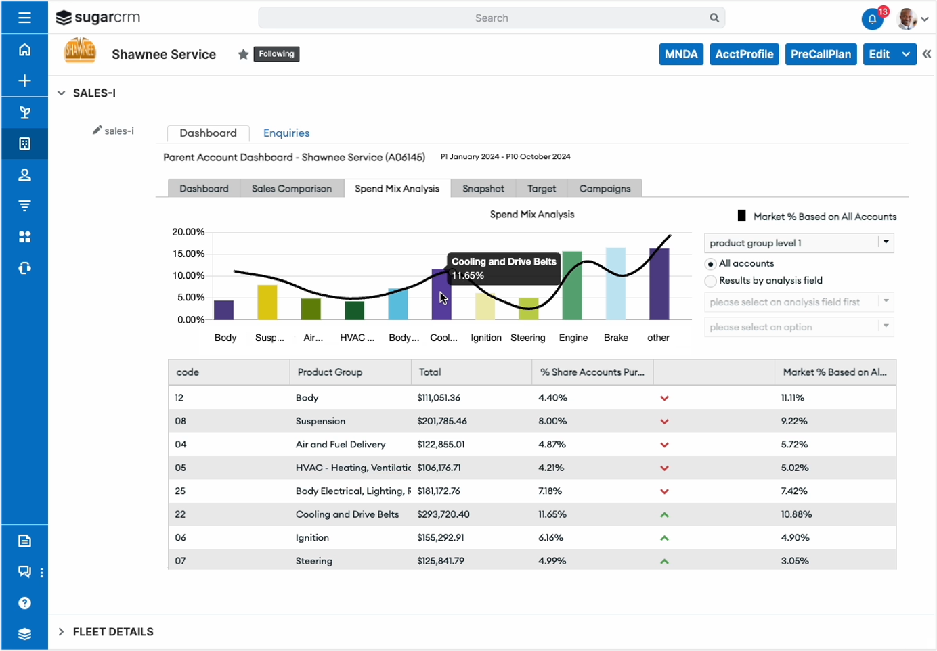Image resolution: width=937 pixels, height=651 pixels.
Task: Open the Enquiries tab
Action: (x=286, y=133)
